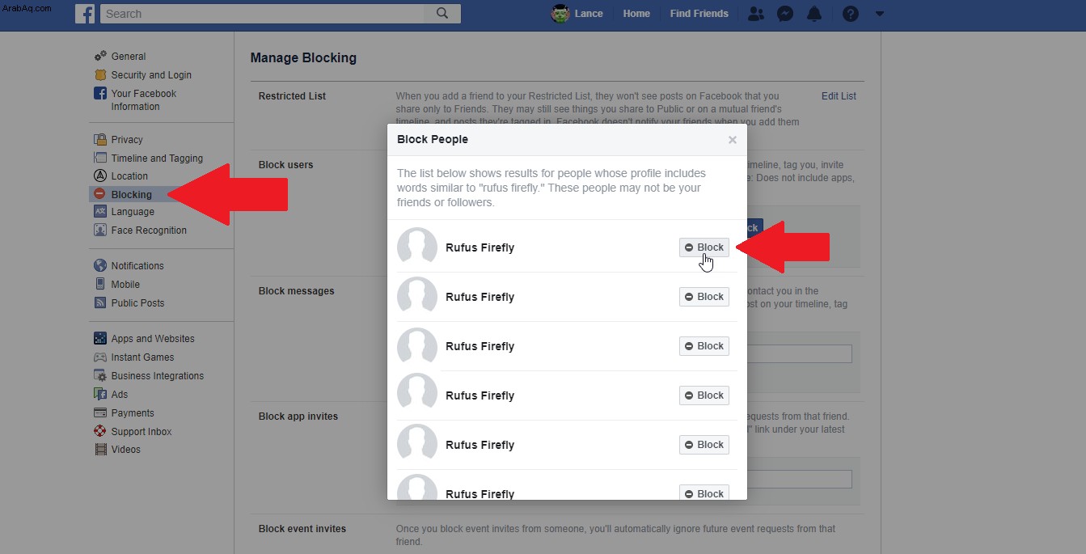
Task: Click the Videos film icon
Action: 100,450
